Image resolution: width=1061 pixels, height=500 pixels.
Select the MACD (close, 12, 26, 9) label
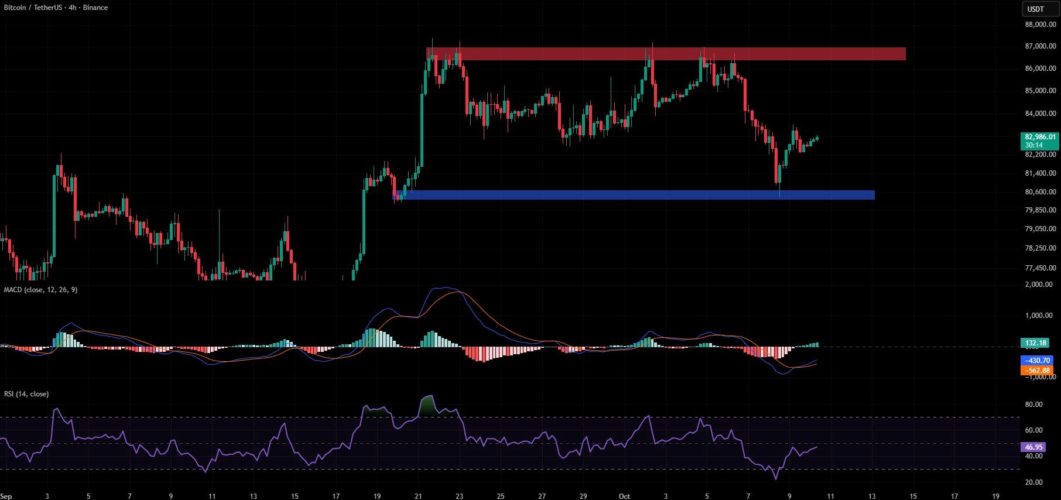pos(40,290)
